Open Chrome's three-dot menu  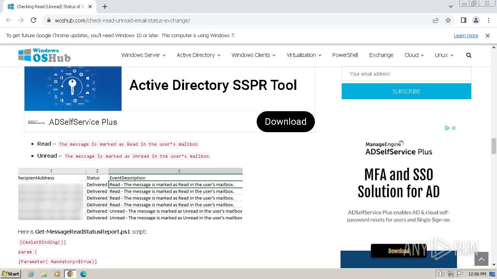coord(488,21)
